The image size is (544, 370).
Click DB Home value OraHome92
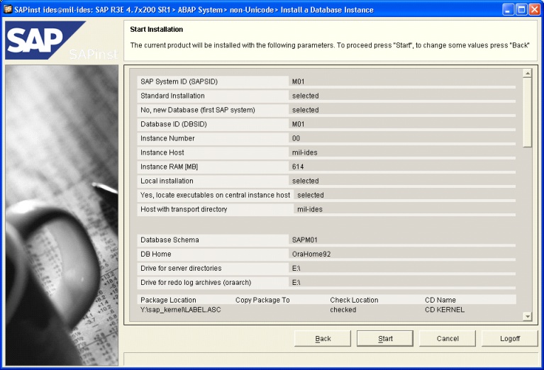[311, 254]
